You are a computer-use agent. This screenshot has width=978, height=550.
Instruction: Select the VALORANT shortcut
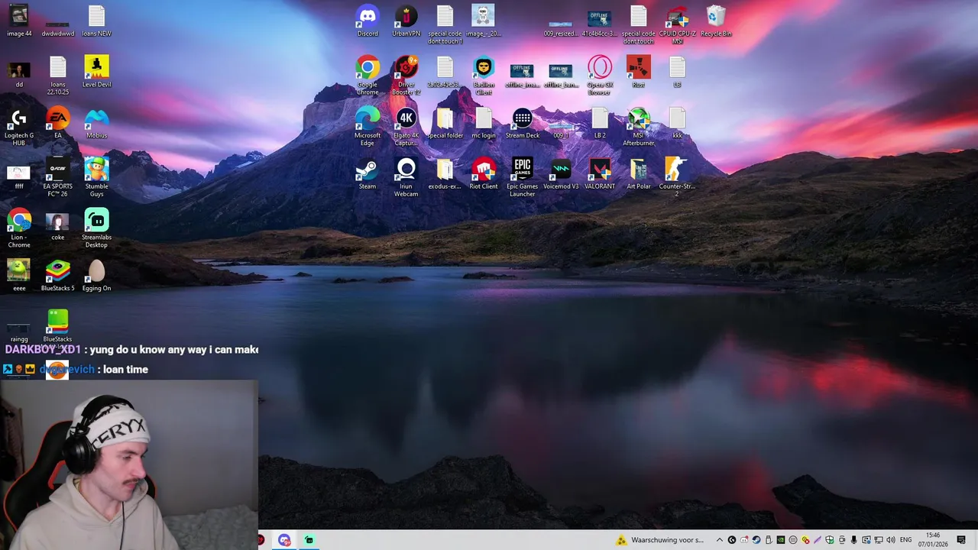[600, 173]
